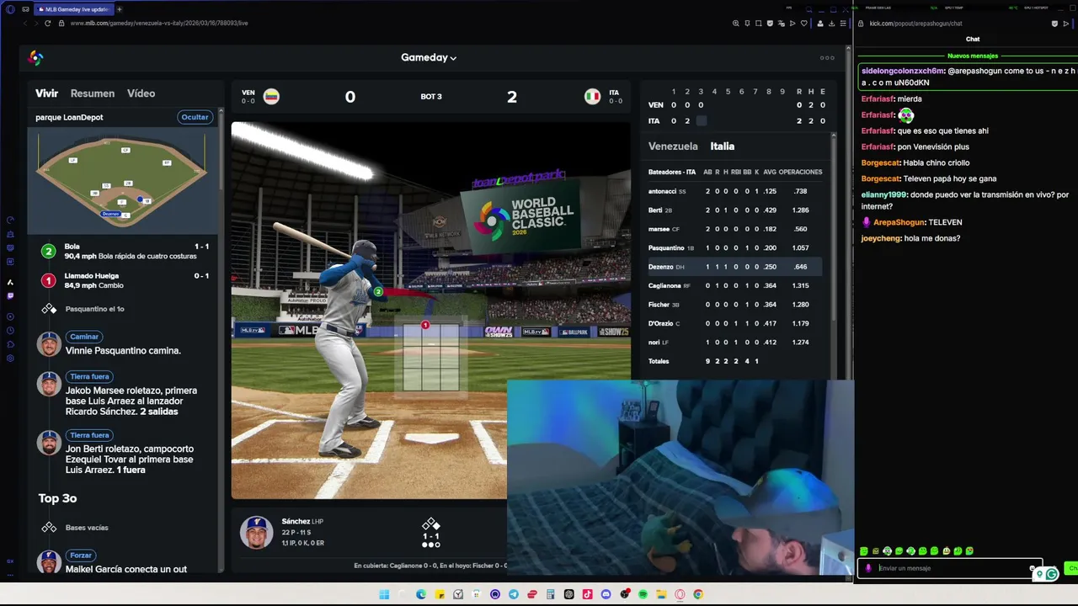The image size is (1078, 606).
Task: Open batter antonacci's stats row
Action: point(734,191)
